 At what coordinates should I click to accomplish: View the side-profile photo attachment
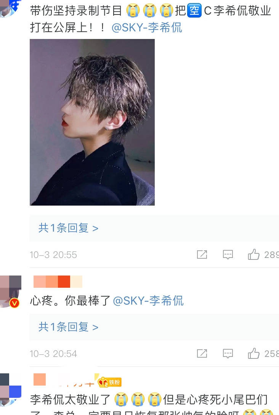coord(92,122)
